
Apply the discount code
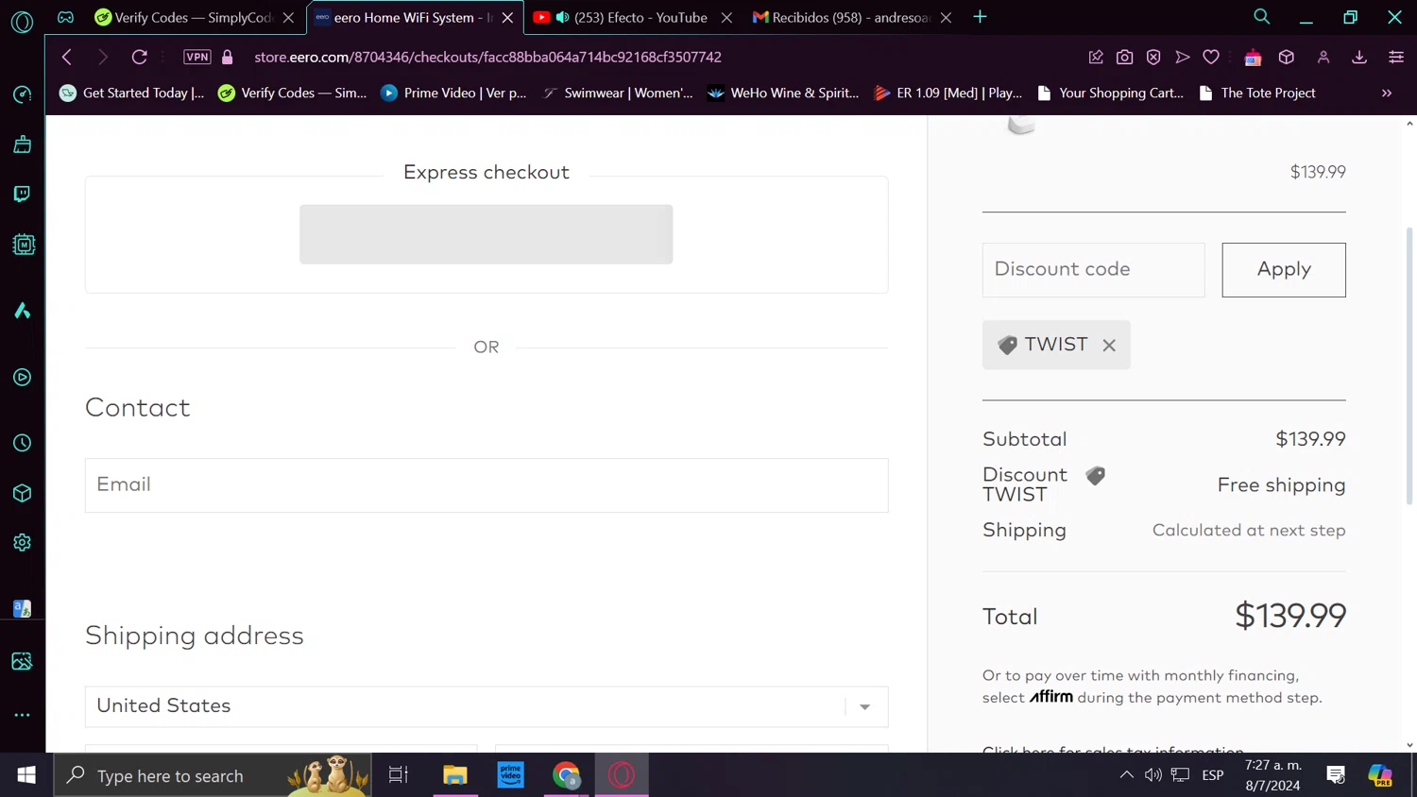1284,270
